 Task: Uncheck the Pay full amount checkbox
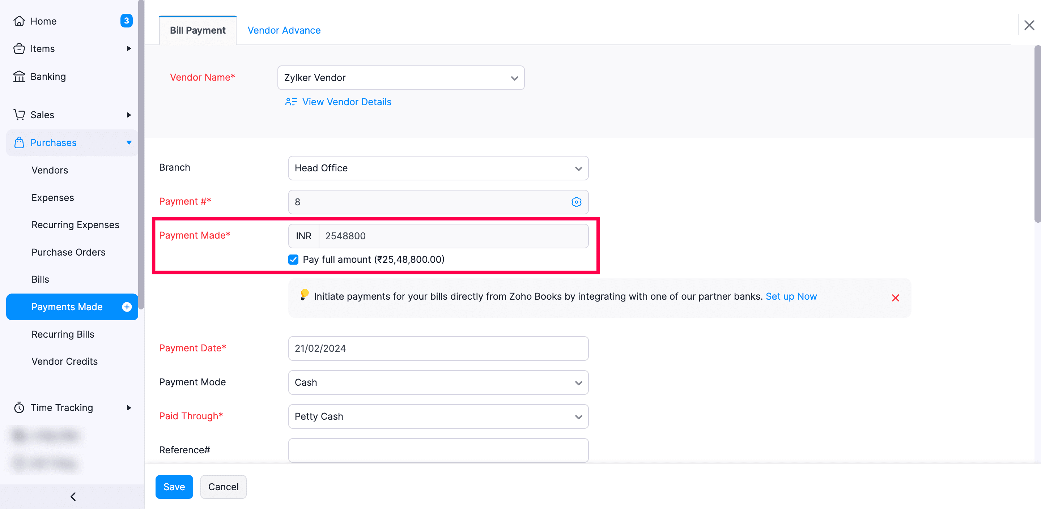pyautogui.click(x=293, y=260)
